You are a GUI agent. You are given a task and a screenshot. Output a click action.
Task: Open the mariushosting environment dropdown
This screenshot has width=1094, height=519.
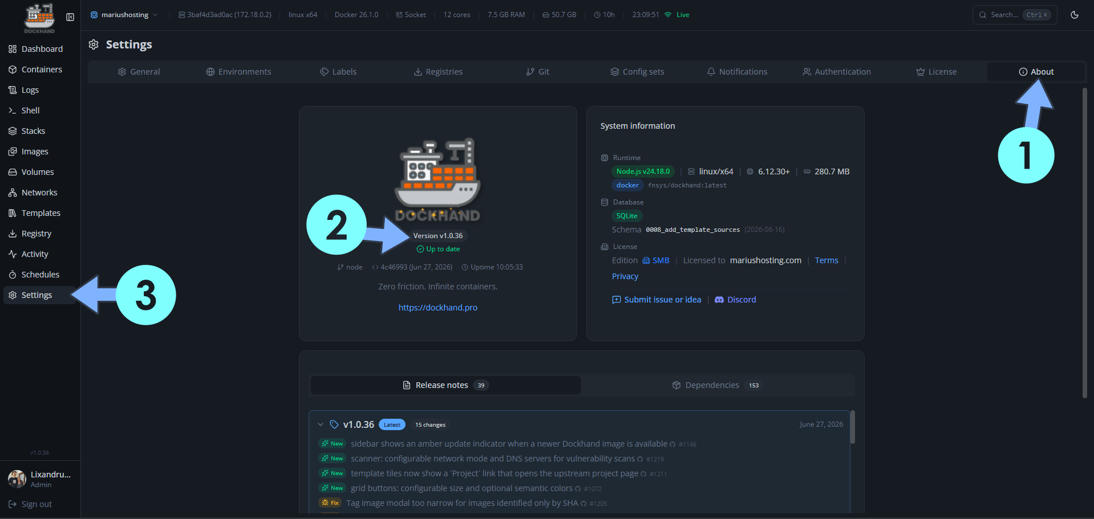click(x=124, y=15)
